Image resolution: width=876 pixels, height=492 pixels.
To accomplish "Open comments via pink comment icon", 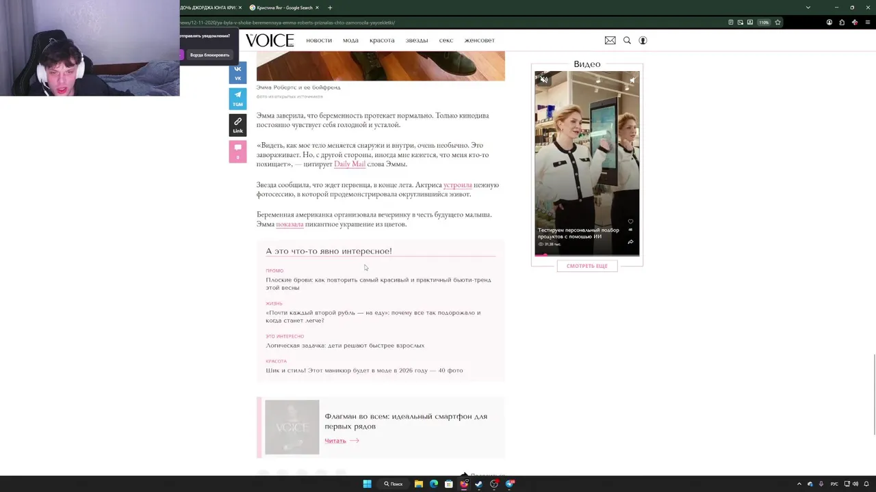I will click(x=237, y=151).
